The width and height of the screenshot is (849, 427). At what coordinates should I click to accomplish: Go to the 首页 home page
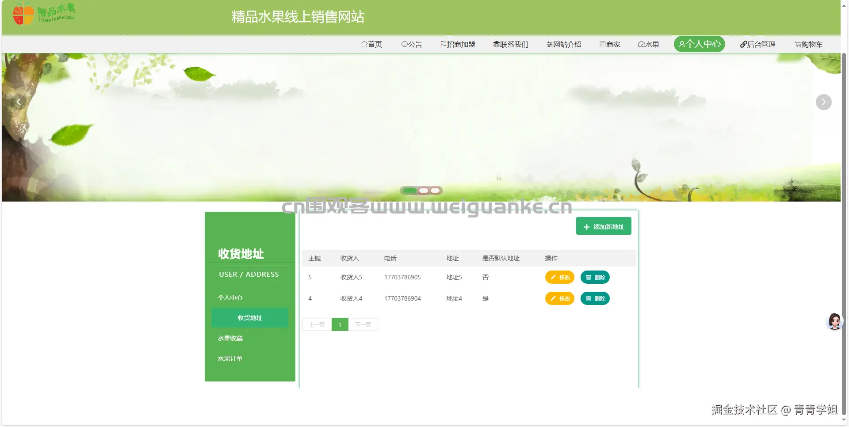pyautogui.click(x=371, y=44)
